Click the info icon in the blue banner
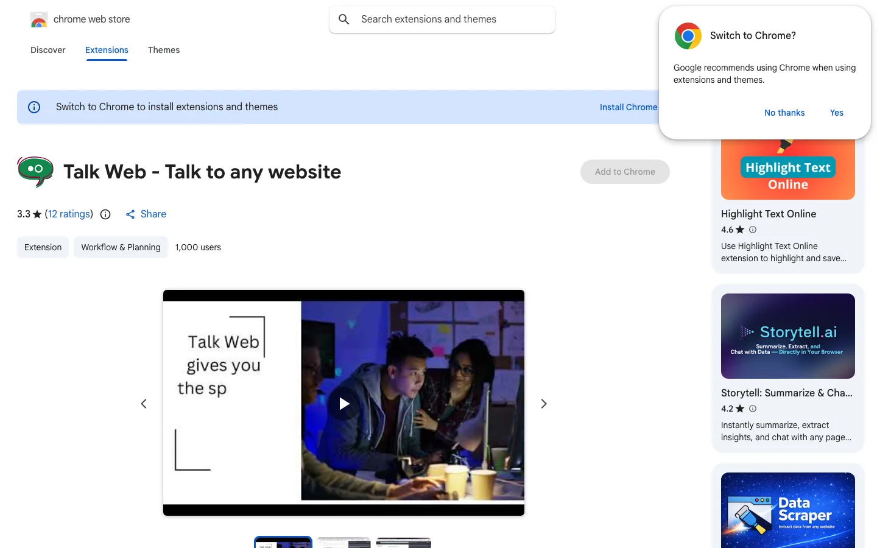Image resolution: width=877 pixels, height=548 pixels. pyautogui.click(x=34, y=107)
